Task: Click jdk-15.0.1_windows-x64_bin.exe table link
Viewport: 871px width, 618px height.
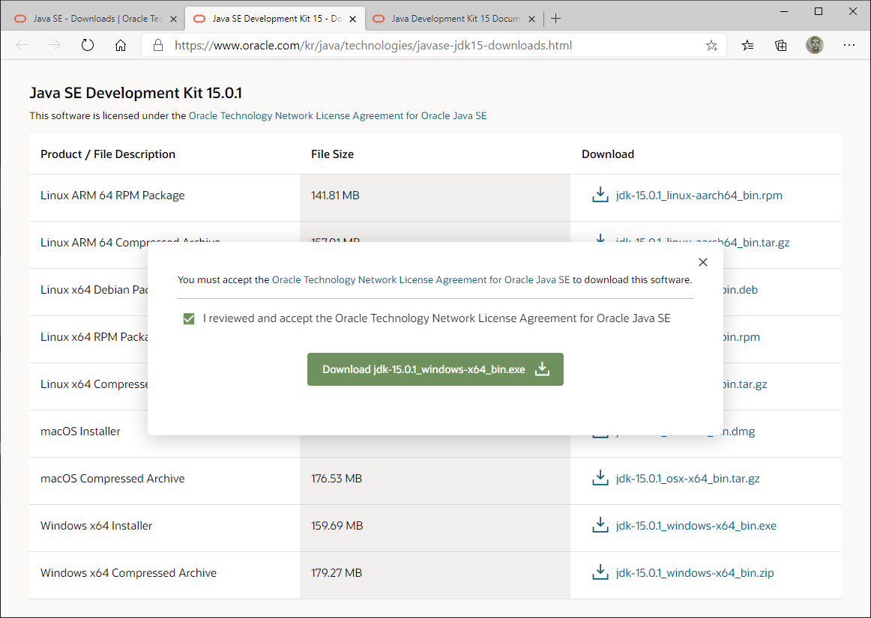Action: 696,525
